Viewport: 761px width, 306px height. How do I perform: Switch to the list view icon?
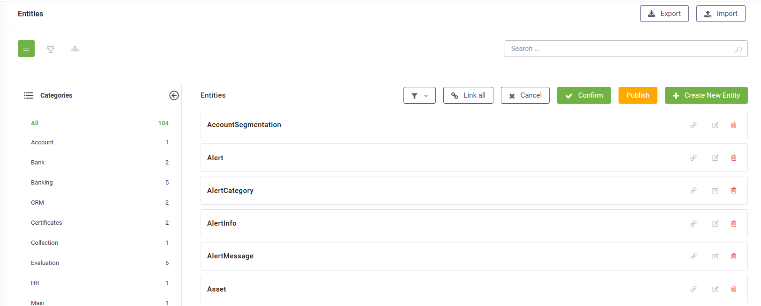pos(26,49)
